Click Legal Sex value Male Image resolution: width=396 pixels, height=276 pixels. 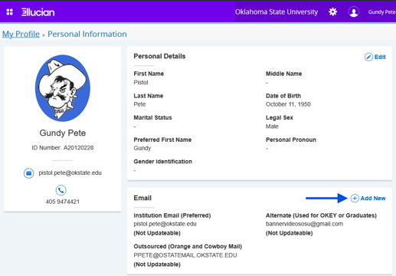(x=272, y=127)
